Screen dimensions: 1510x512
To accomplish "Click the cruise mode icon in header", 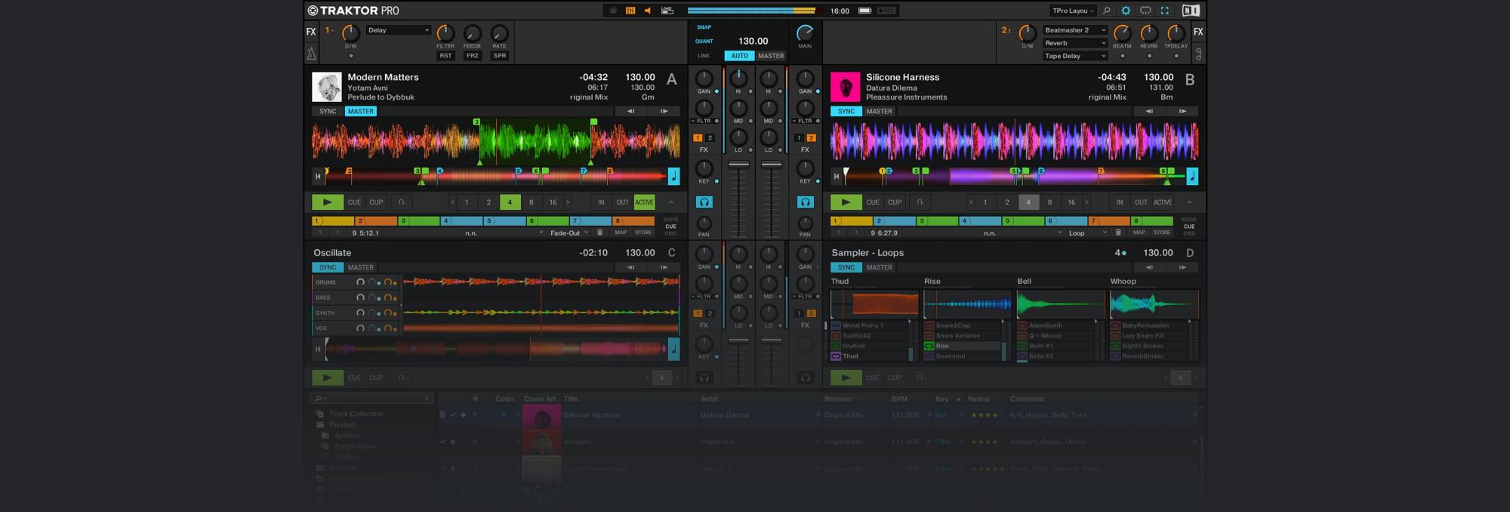I will [x=1145, y=11].
